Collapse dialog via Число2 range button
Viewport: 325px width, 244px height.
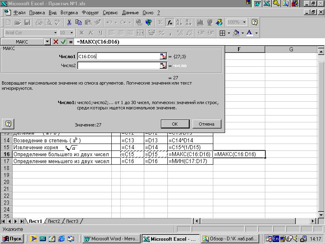click(x=163, y=65)
